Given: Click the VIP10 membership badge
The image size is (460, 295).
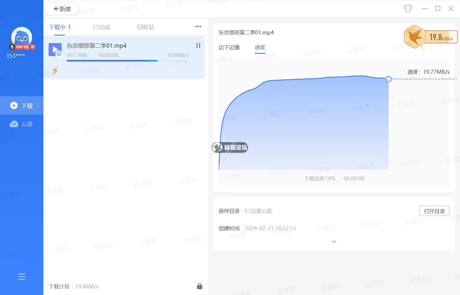Looking at the screenshot, I should [22, 47].
